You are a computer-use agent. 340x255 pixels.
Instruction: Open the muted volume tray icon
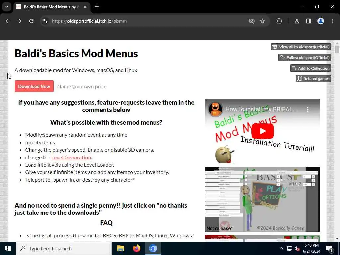click(297, 248)
